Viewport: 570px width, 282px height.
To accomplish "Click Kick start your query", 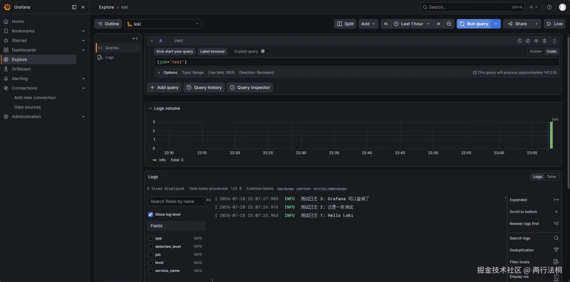I will point(175,51).
